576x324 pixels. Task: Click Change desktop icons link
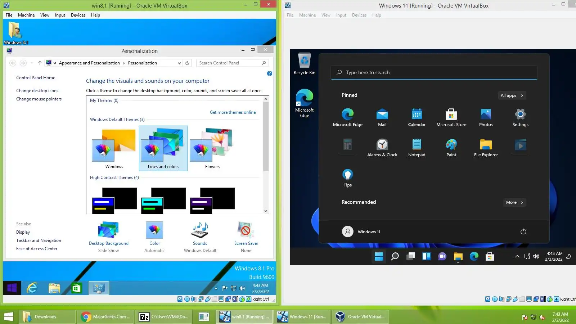pyautogui.click(x=37, y=91)
